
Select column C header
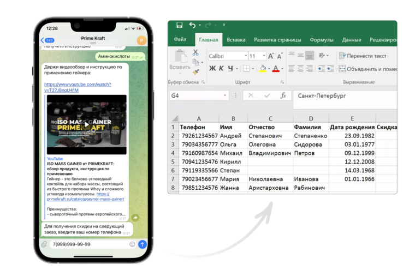pyautogui.click(x=270, y=119)
